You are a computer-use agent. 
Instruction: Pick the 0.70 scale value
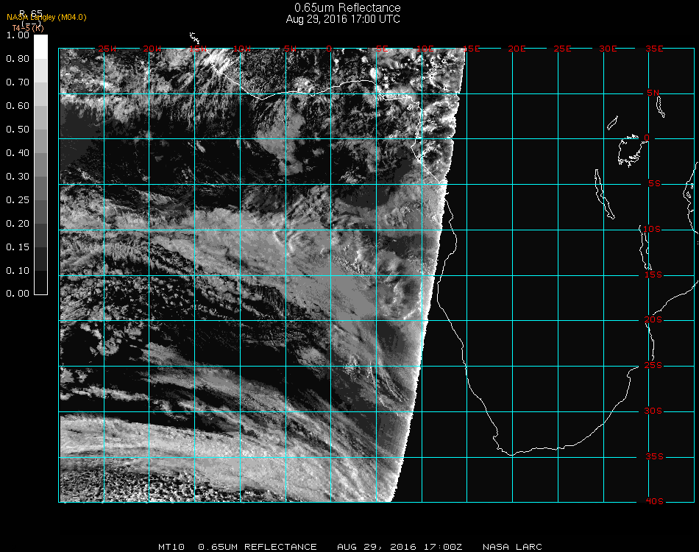[x=18, y=82]
